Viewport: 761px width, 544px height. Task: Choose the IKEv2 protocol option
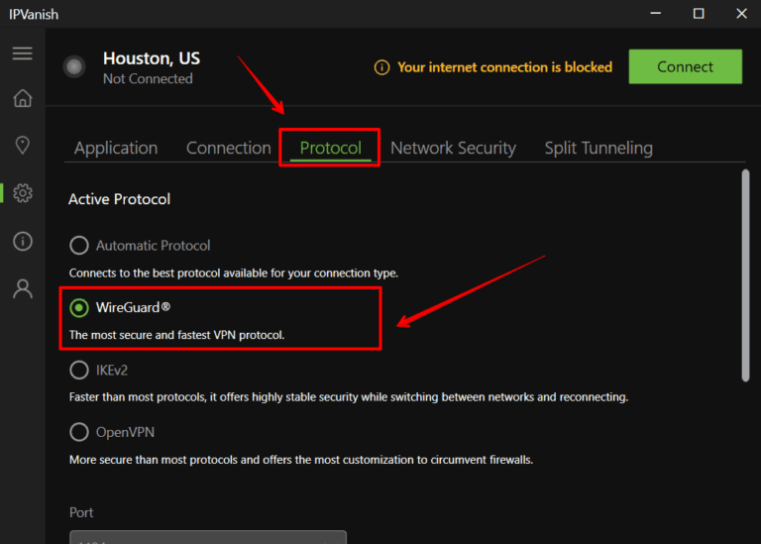click(79, 371)
